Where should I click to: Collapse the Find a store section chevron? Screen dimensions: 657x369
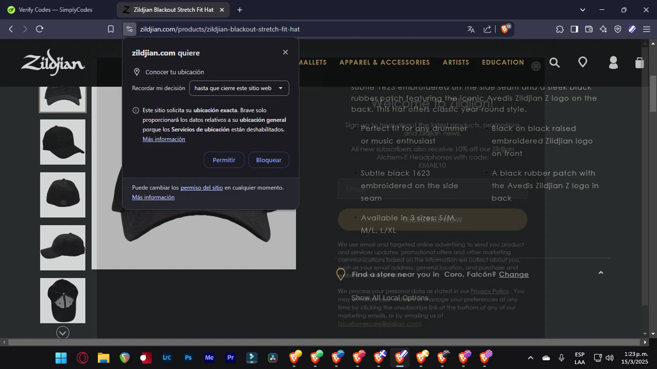[x=601, y=273]
